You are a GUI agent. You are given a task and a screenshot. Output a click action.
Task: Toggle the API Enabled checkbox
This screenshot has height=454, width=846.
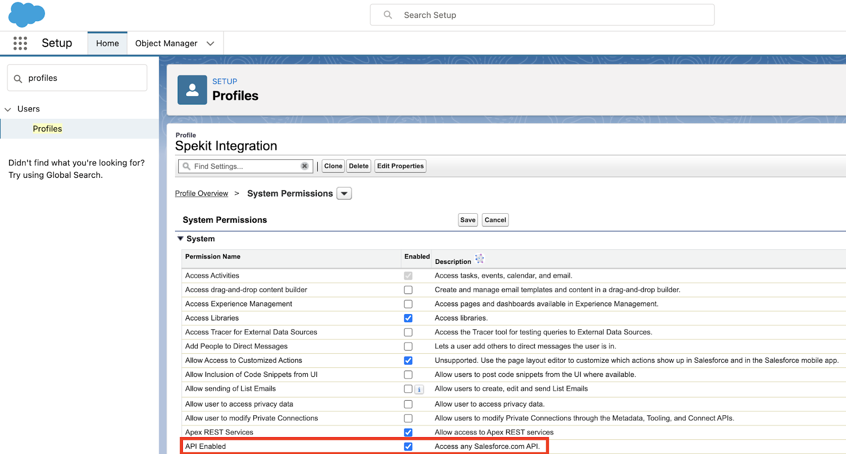coord(408,447)
